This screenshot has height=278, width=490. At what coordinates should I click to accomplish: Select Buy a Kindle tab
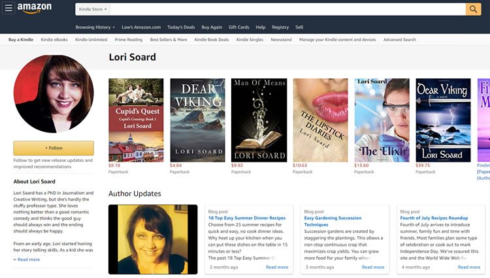click(x=21, y=40)
